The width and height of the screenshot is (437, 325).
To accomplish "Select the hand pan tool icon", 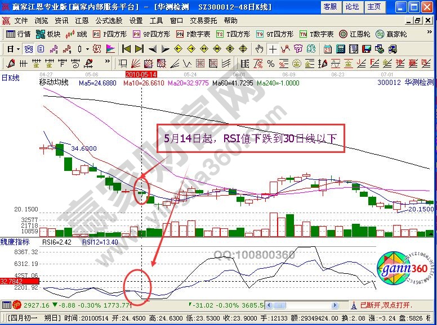I will (x=258, y=48).
